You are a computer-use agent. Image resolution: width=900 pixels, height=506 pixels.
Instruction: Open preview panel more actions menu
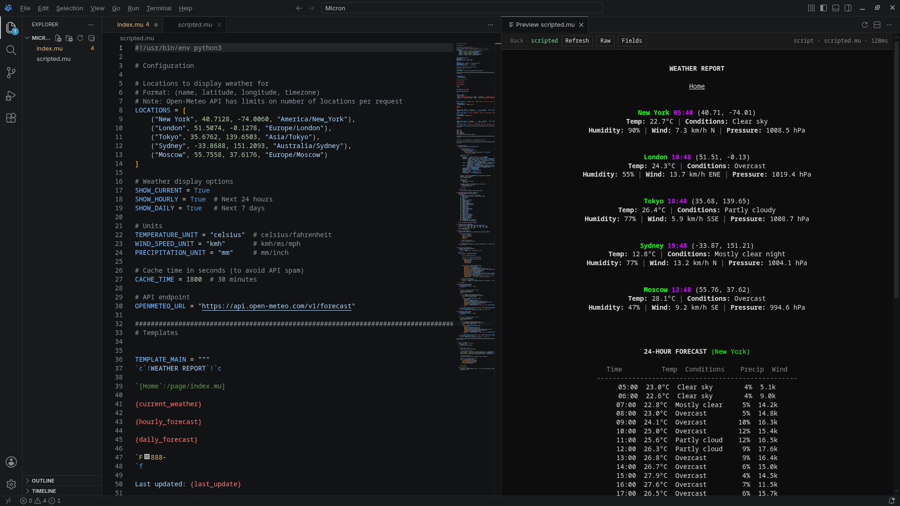[889, 25]
